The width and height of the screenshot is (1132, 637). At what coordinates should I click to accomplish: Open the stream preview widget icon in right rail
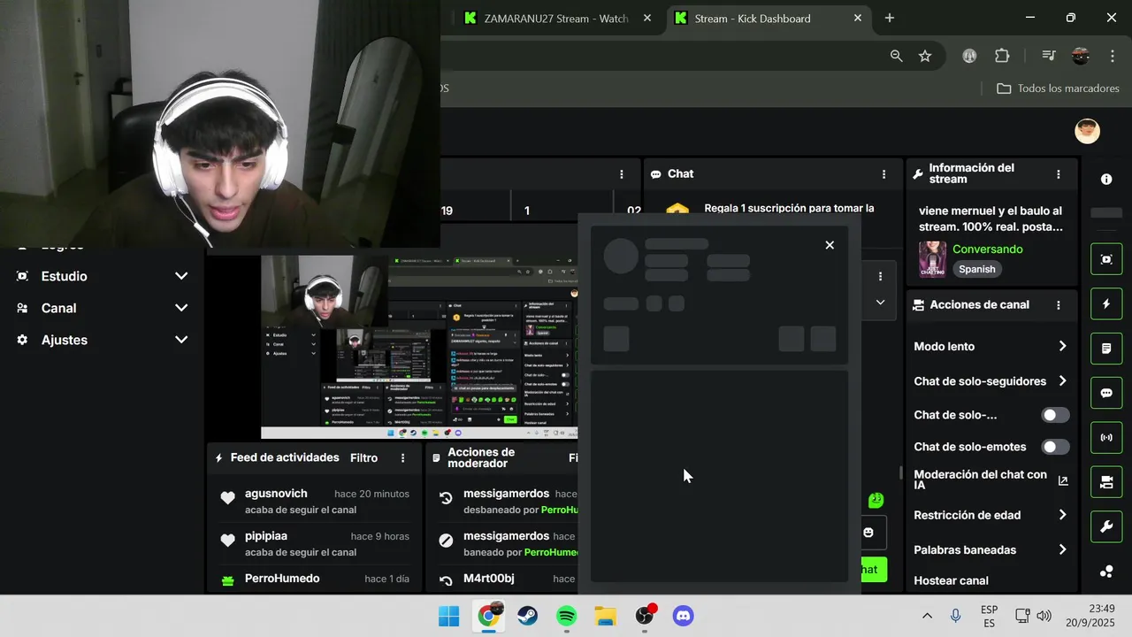1106,259
